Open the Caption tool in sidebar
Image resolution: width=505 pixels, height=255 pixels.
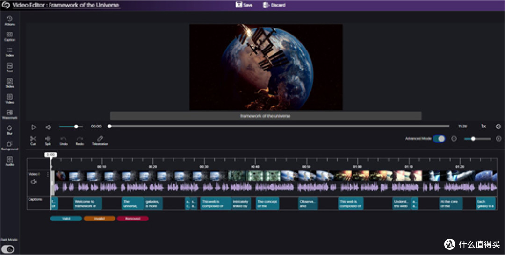point(10,36)
